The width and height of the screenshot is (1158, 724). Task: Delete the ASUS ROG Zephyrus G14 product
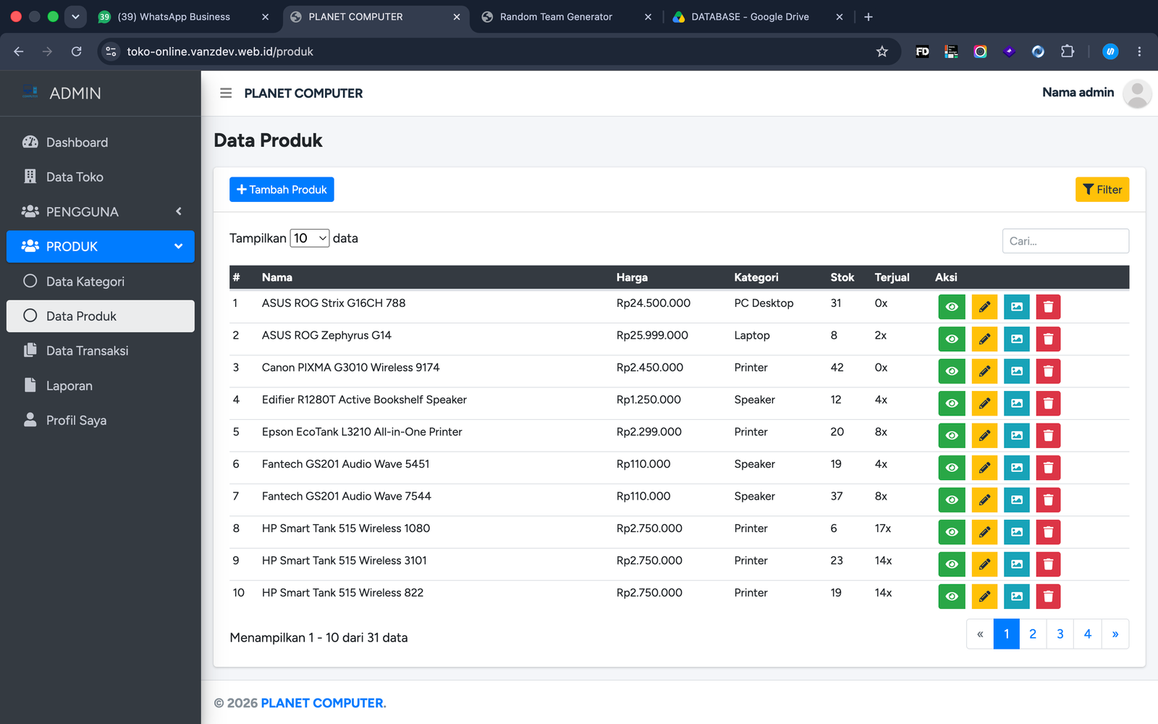click(1048, 339)
